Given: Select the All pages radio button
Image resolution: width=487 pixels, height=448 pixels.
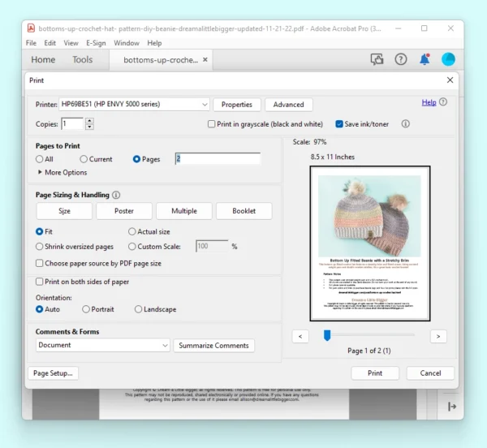Looking at the screenshot, I should 39,159.
